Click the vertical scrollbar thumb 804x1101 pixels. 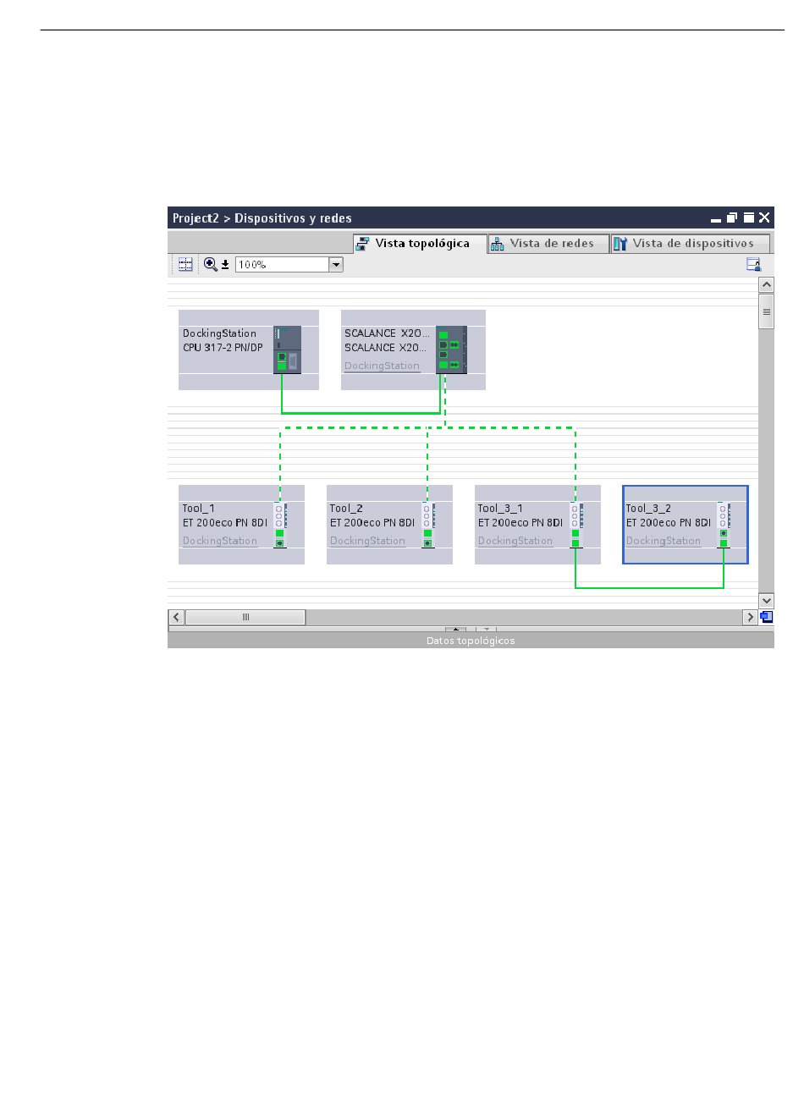coord(767,311)
